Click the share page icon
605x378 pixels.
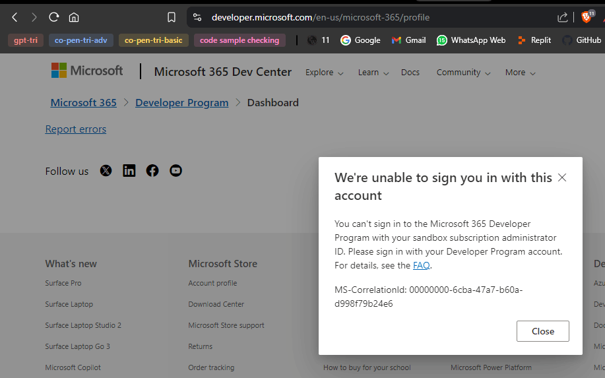[x=562, y=17]
